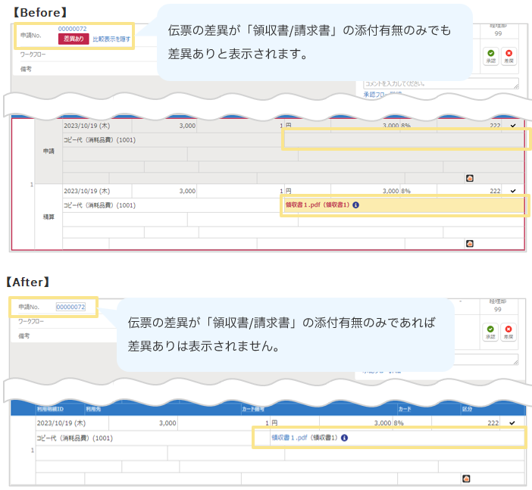The height and width of the screenshot is (490, 532).
Task: Toggle checkmark in the 申請 row
Action: pyautogui.click(x=513, y=126)
